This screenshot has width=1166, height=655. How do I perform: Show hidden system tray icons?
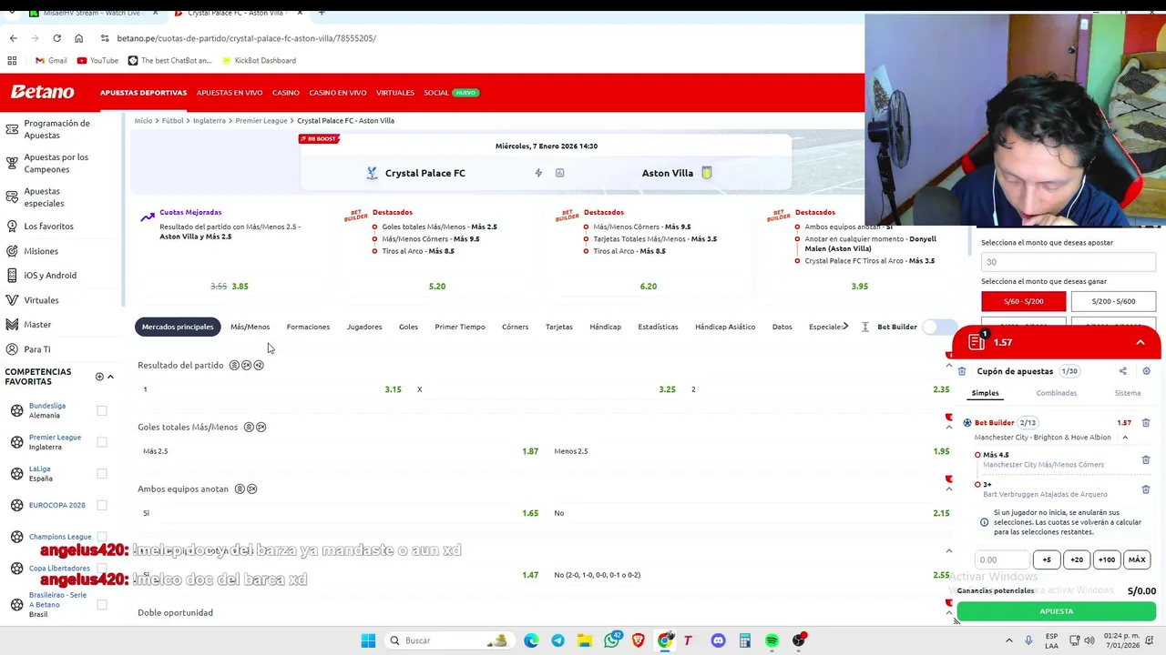tap(1009, 640)
